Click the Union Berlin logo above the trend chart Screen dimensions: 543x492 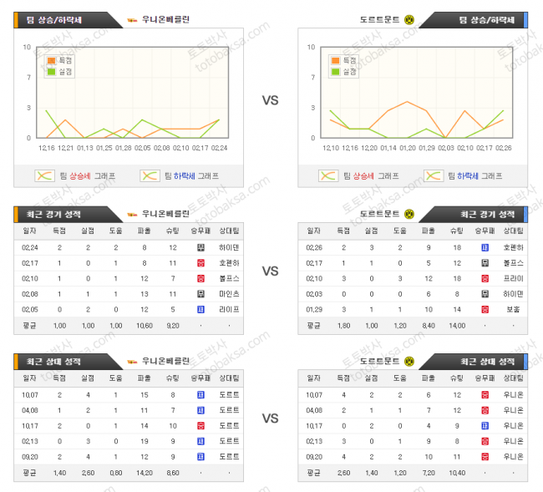coord(131,19)
